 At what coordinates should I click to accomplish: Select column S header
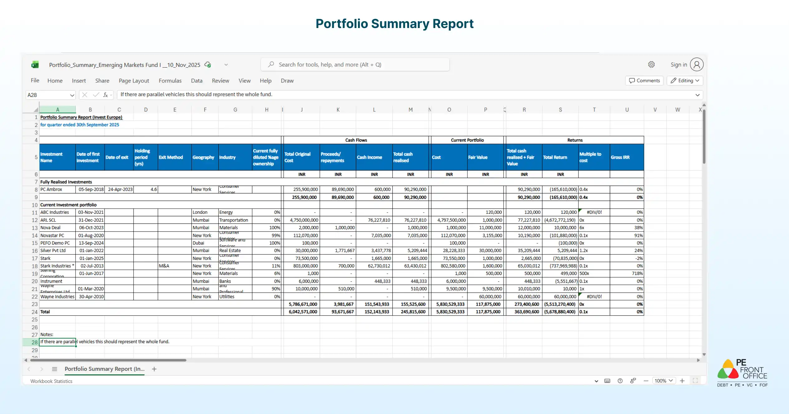560,110
